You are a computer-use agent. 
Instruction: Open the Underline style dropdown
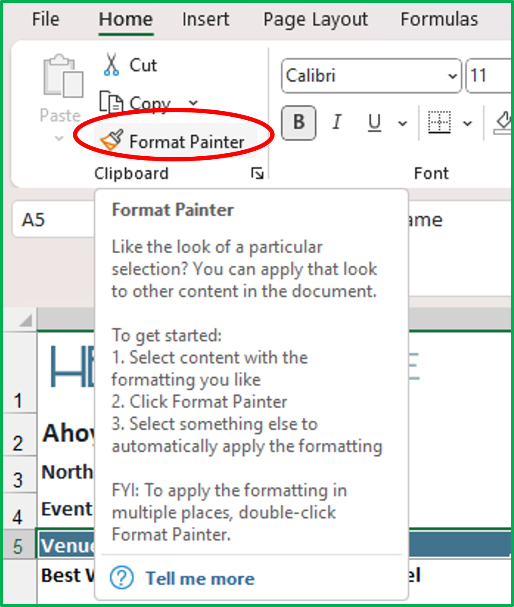coord(402,123)
